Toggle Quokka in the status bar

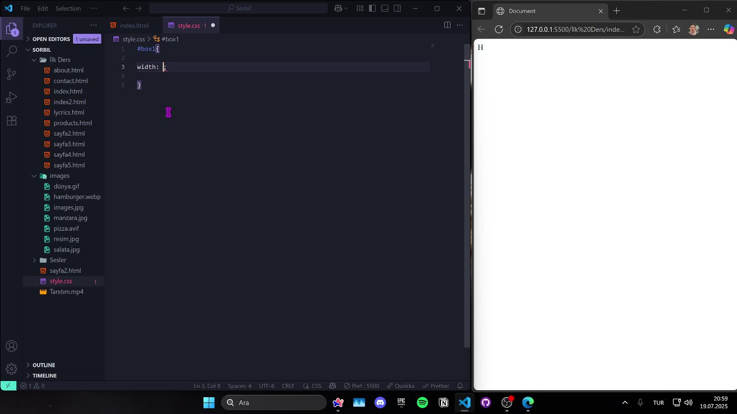point(401,386)
